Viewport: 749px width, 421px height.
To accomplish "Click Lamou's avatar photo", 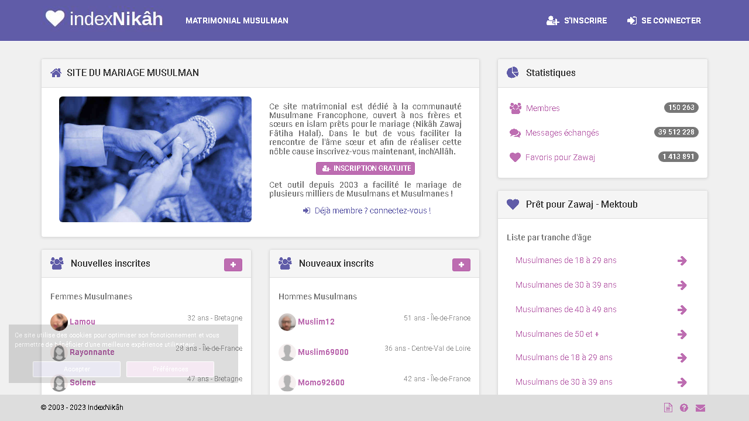I will pos(59,322).
